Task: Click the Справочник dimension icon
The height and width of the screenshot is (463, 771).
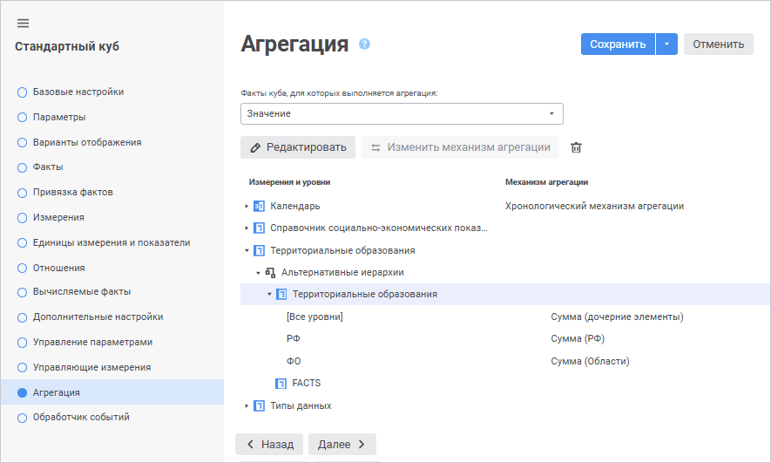Action: pyautogui.click(x=259, y=228)
